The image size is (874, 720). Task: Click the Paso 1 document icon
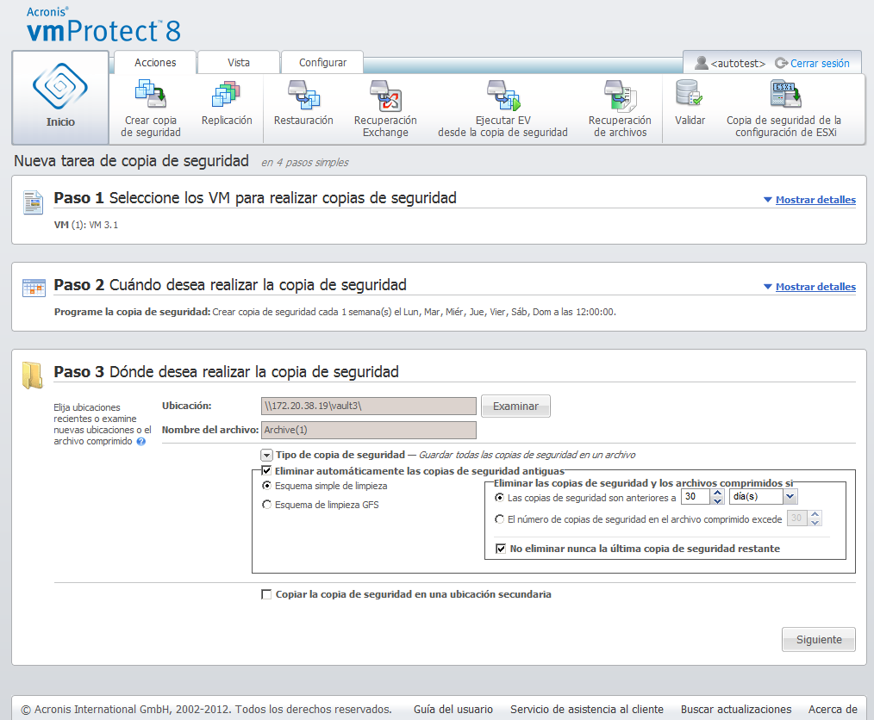[x=33, y=202]
